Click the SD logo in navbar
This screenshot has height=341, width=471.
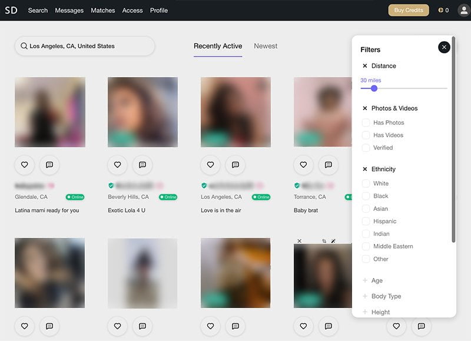coord(11,10)
